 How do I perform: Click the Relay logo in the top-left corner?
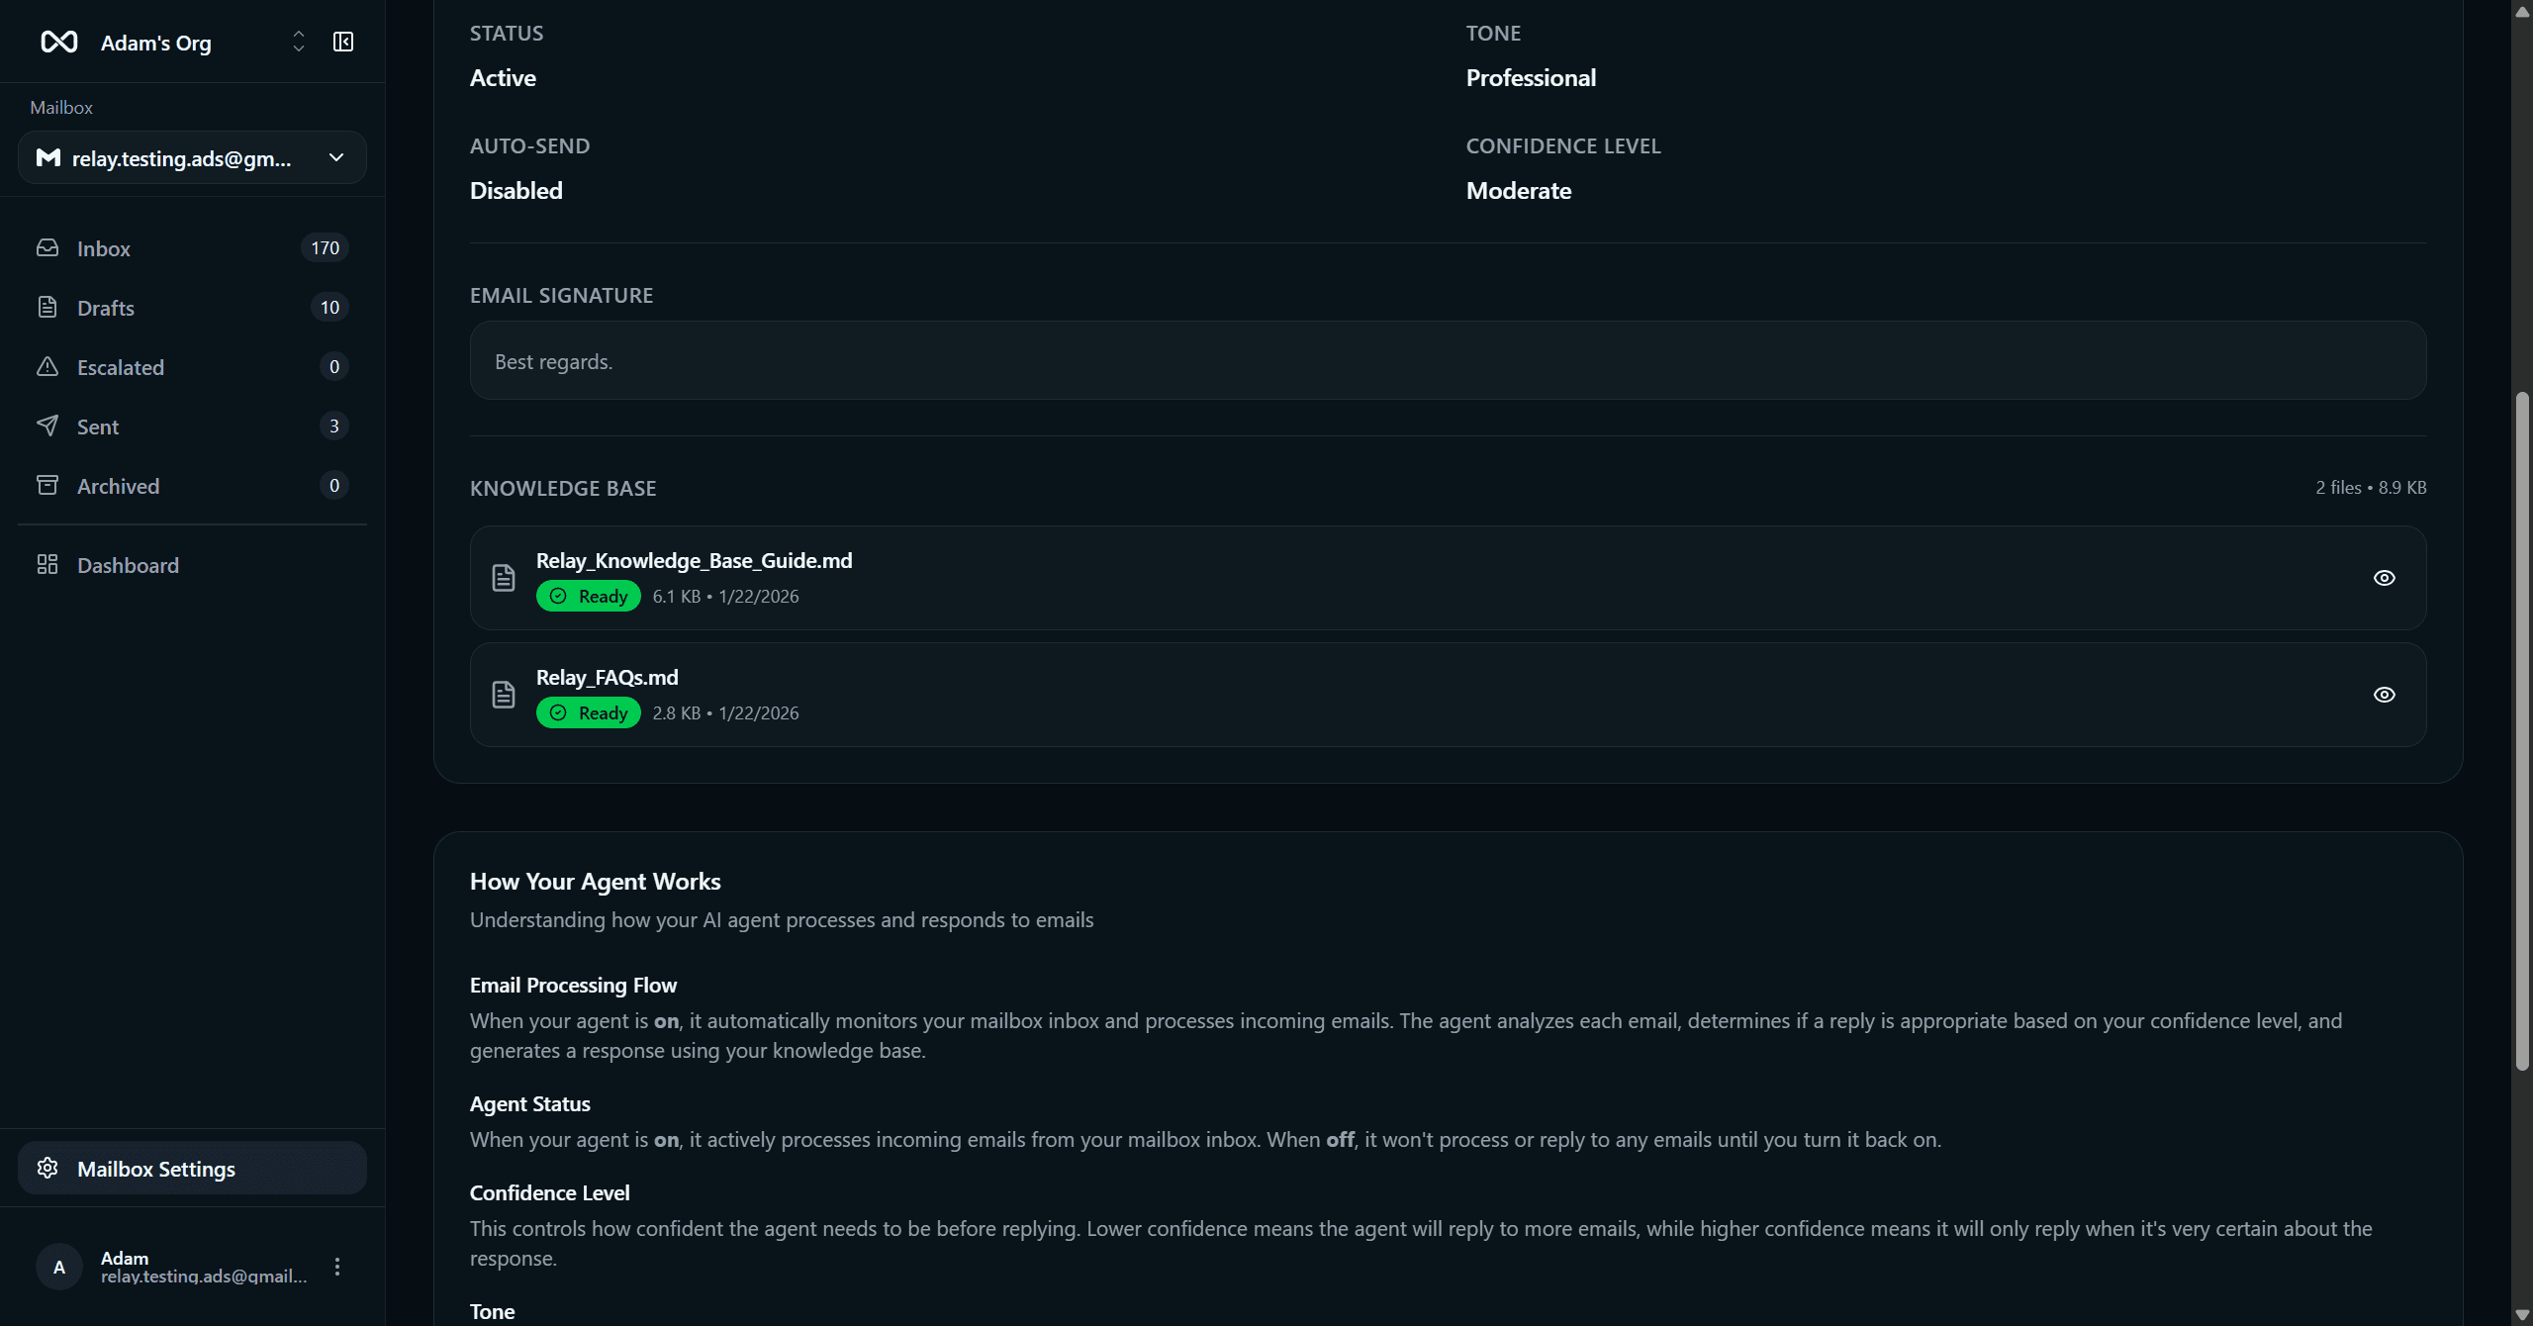coord(59,42)
